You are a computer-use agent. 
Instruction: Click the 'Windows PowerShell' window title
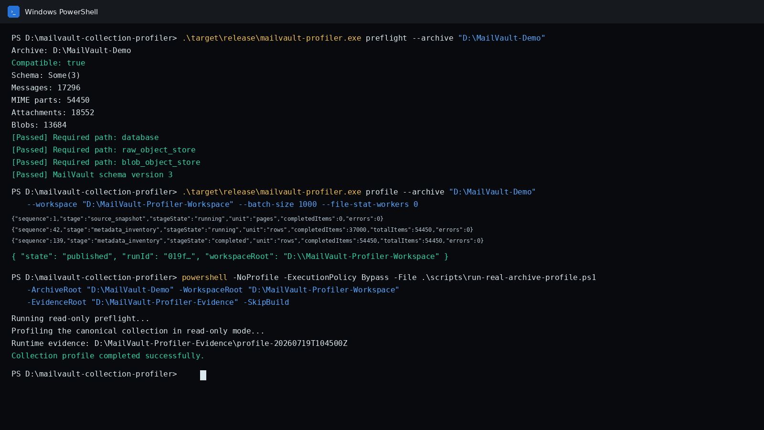tap(61, 12)
